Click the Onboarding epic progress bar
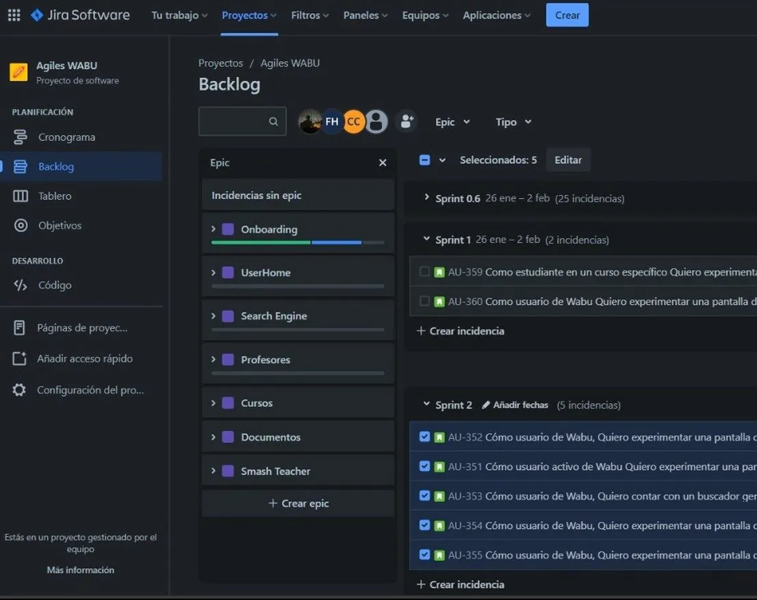The image size is (757, 600). [x=298, y=242]
